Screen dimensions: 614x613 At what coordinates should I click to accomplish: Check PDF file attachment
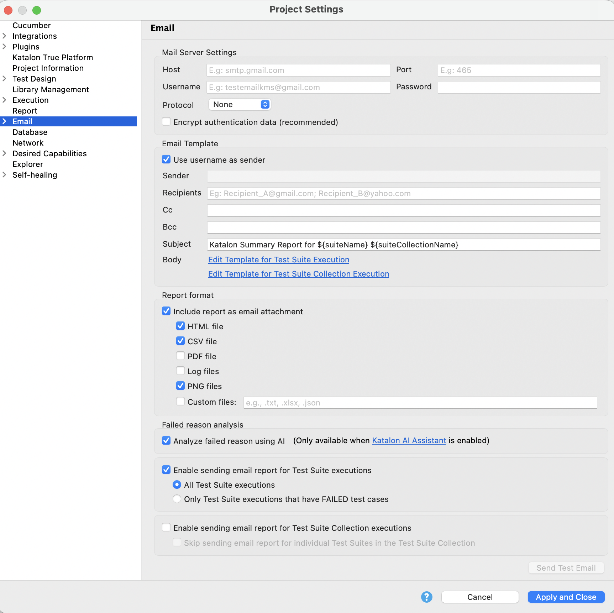tap(180, 356)
